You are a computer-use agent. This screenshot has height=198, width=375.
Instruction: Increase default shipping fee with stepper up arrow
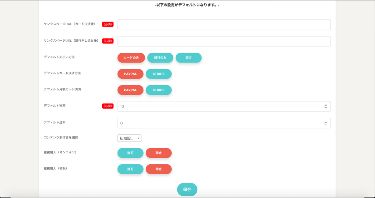326,122
